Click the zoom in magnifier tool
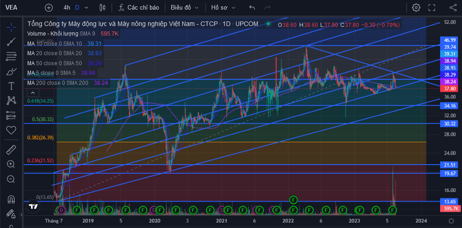This screenshot has height=228, width=462. click(x=11, y=164)
